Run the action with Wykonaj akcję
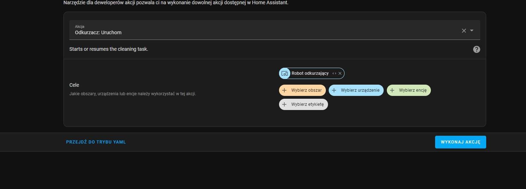The width and height of the screenshot is (526, 189). click(x=460, y=142)
